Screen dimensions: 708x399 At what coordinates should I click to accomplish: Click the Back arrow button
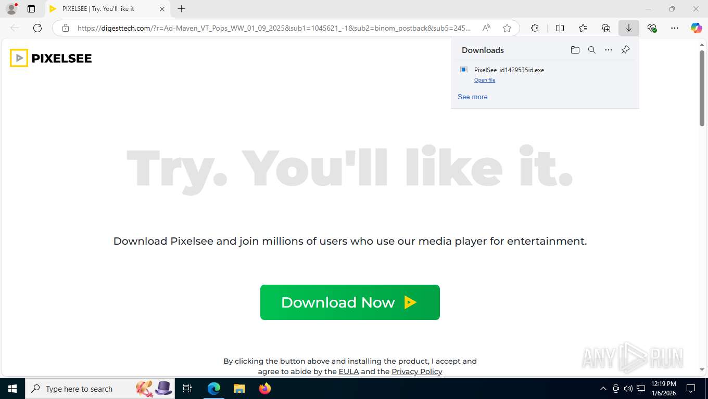point(15,28)
